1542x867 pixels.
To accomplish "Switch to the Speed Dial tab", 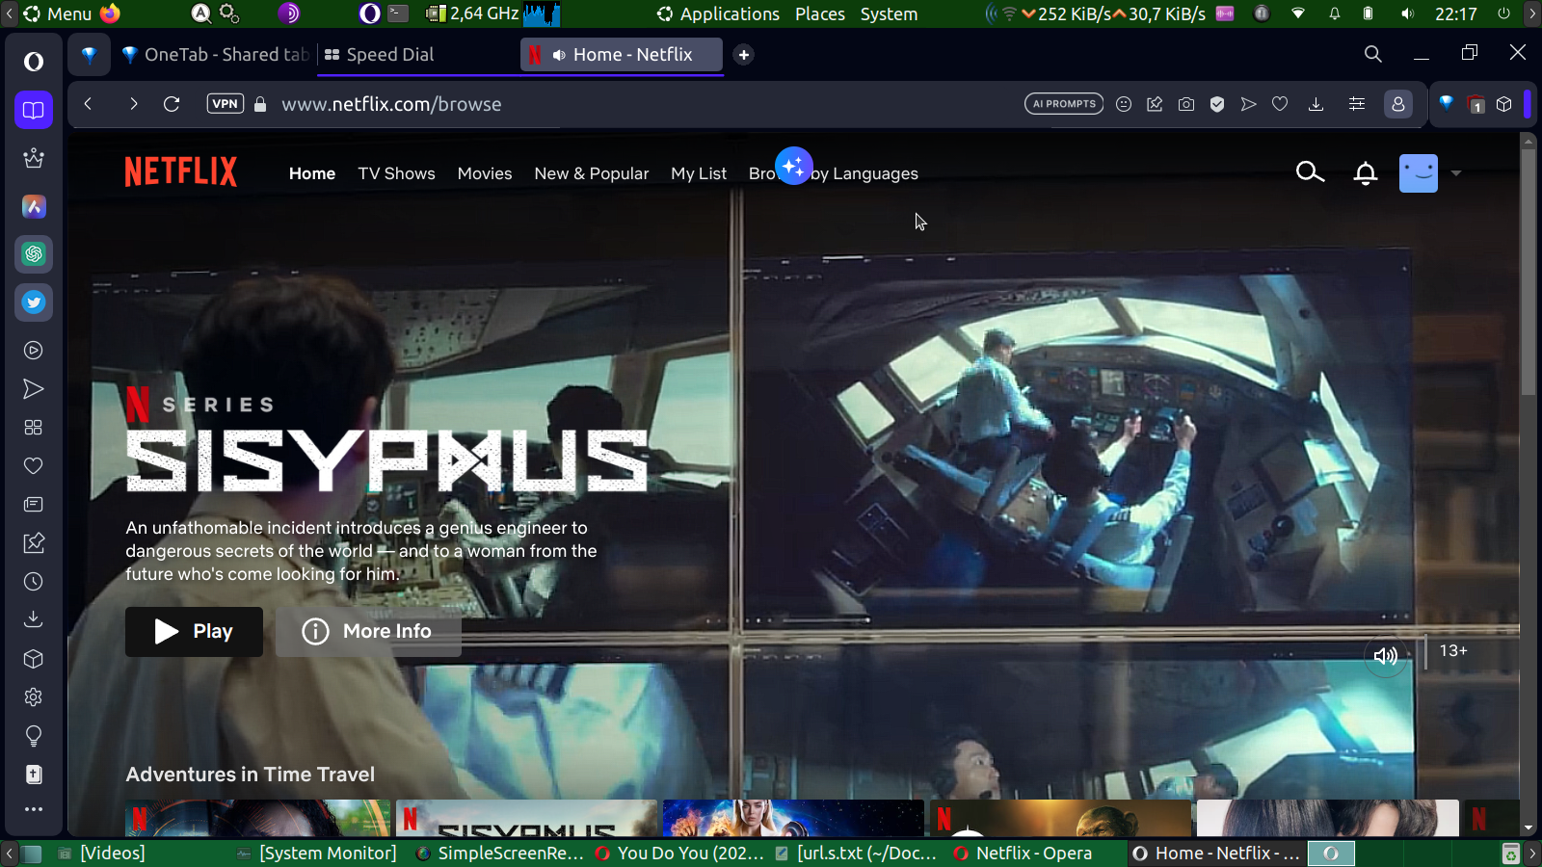I will pos(390,55).
